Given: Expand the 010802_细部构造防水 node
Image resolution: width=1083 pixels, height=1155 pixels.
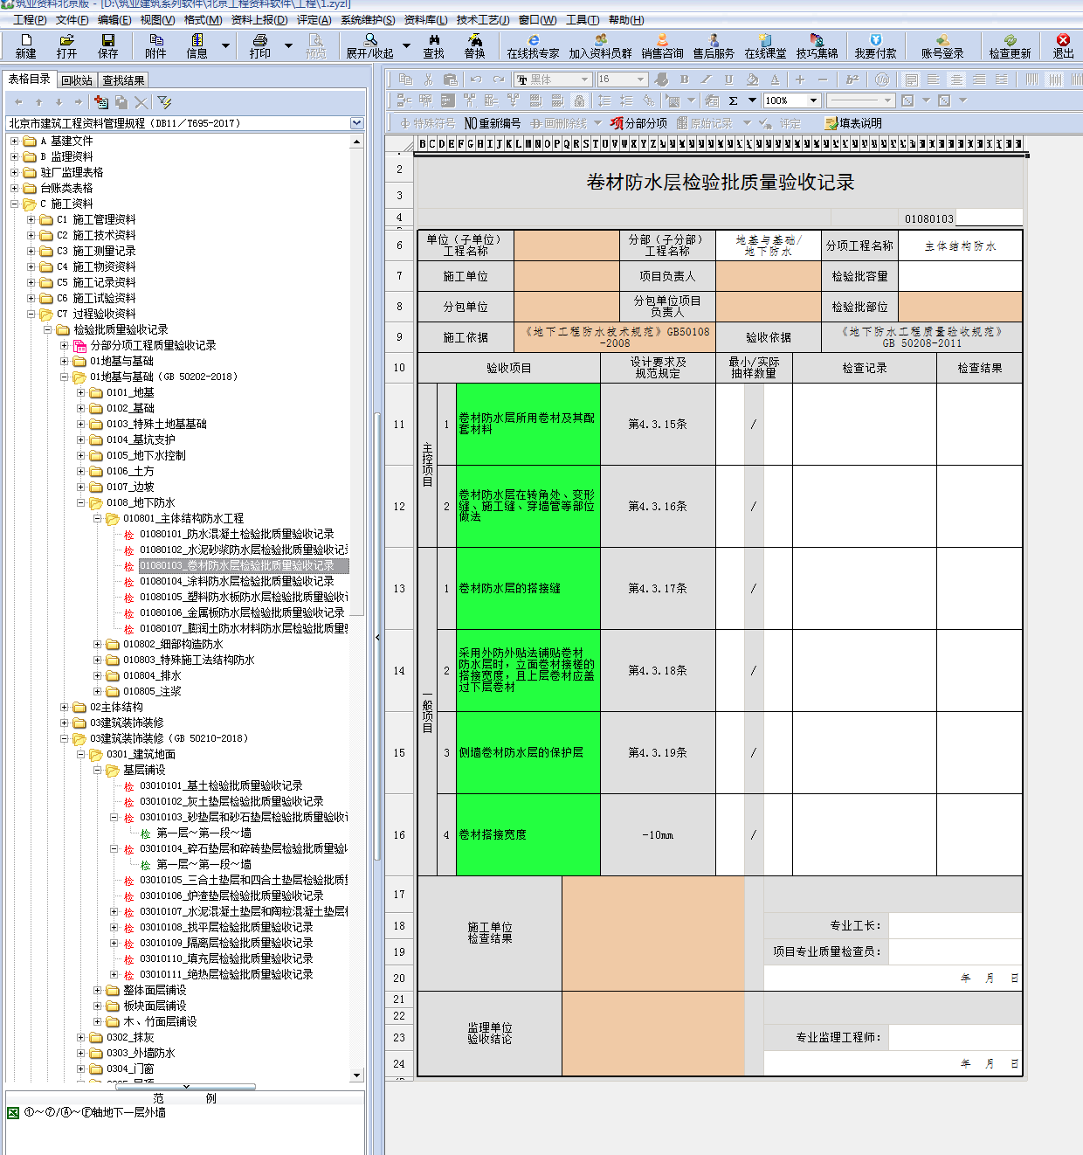Looking at the screenshot, I should [x=97, y=645].
